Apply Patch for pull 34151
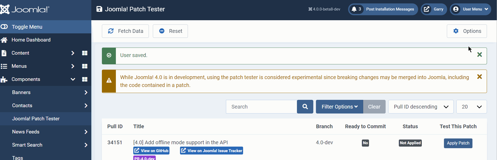Viewport: 497px width, 160px height. (x=458, y=143)
